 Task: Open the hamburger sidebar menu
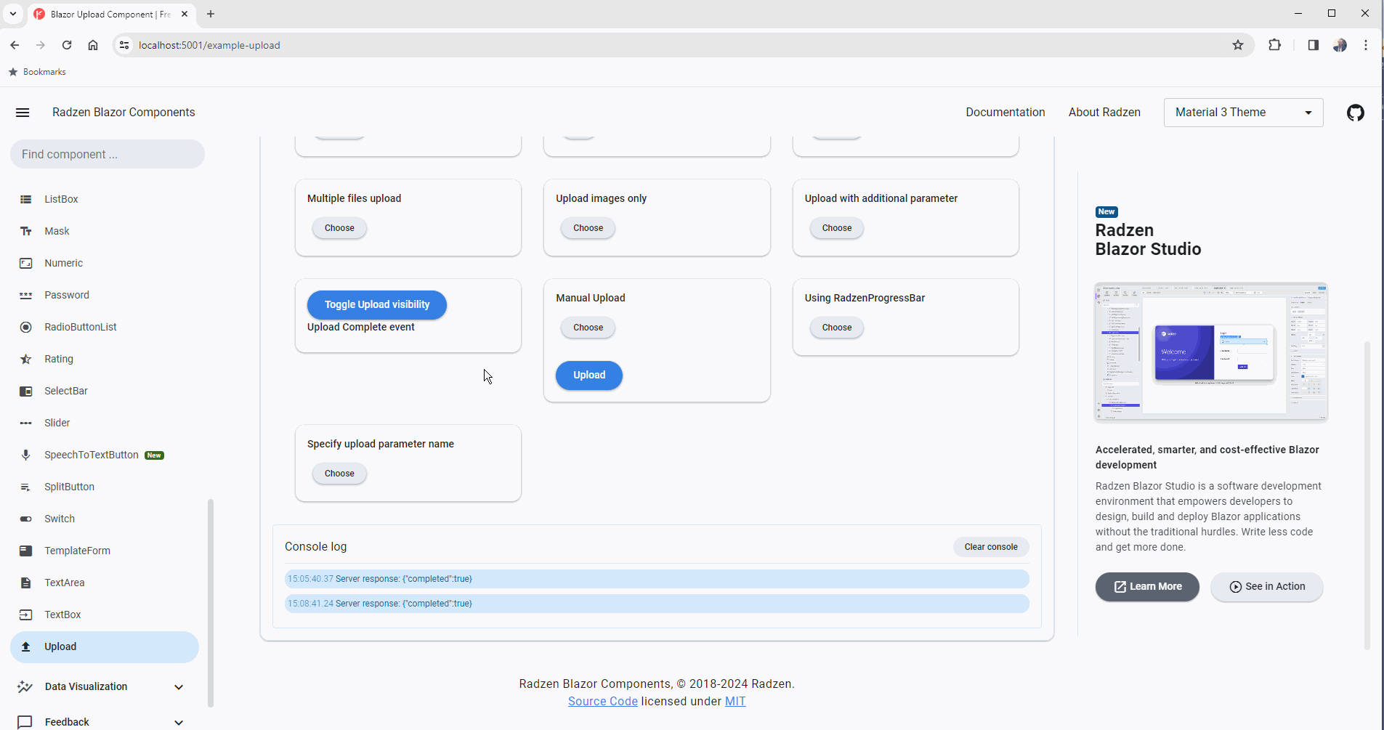[23, 113]
